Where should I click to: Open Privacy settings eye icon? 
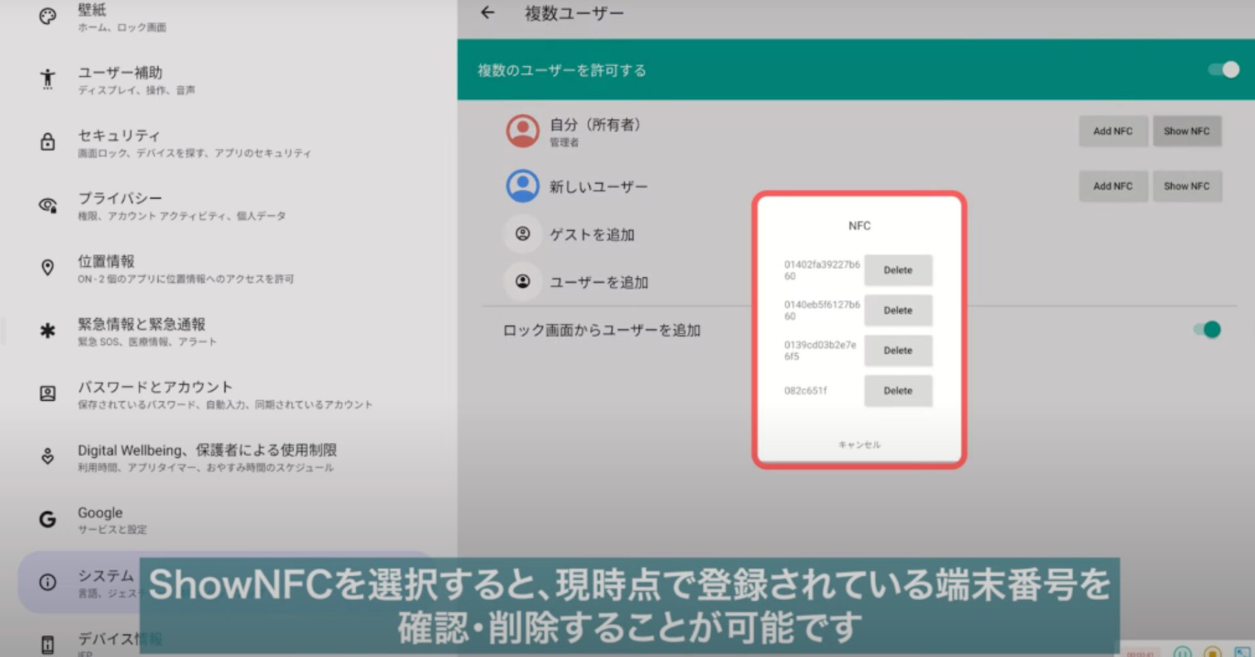[48, 205]
